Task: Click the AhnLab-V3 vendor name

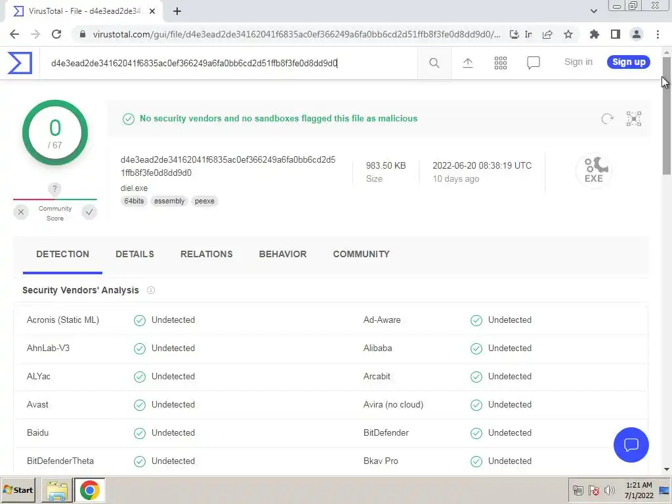Action: [48, 348]
